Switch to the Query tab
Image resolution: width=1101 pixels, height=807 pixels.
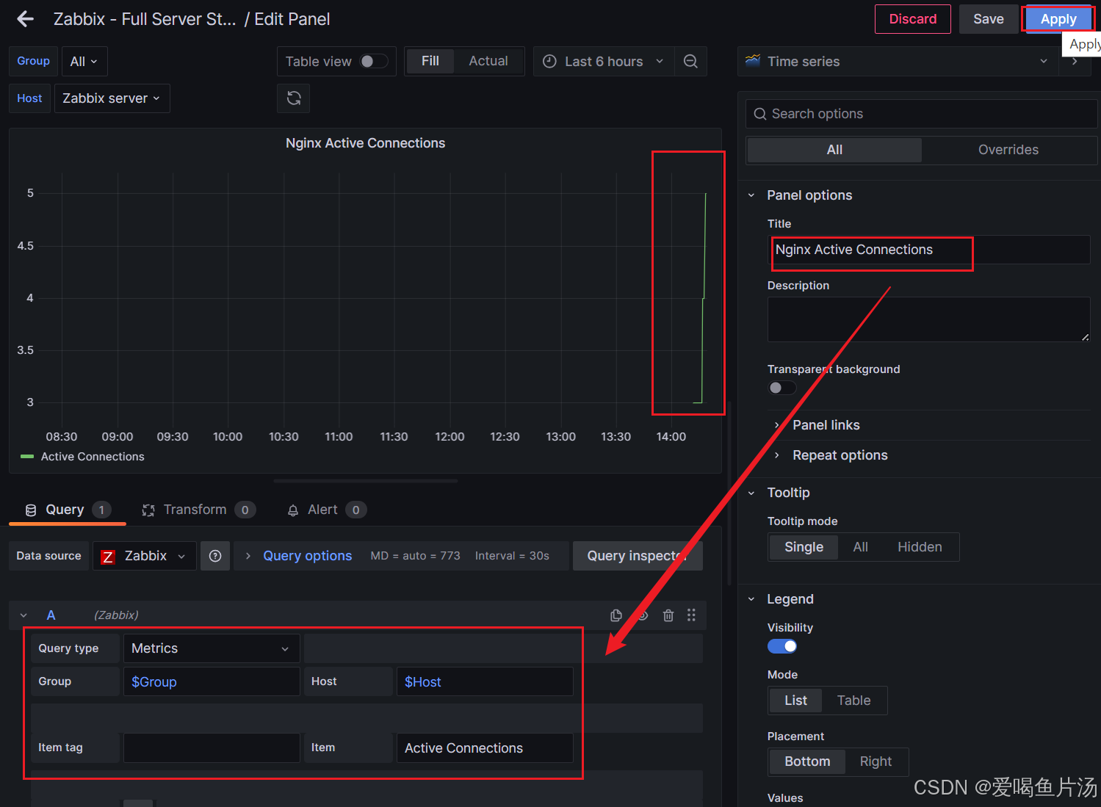pos(68,510)
